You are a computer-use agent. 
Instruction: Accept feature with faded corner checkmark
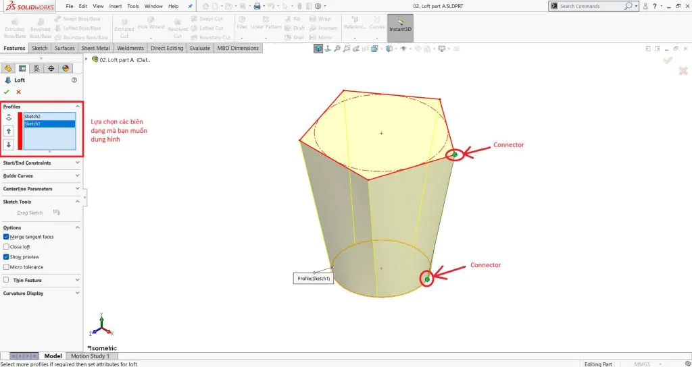(x=668, y=60)
